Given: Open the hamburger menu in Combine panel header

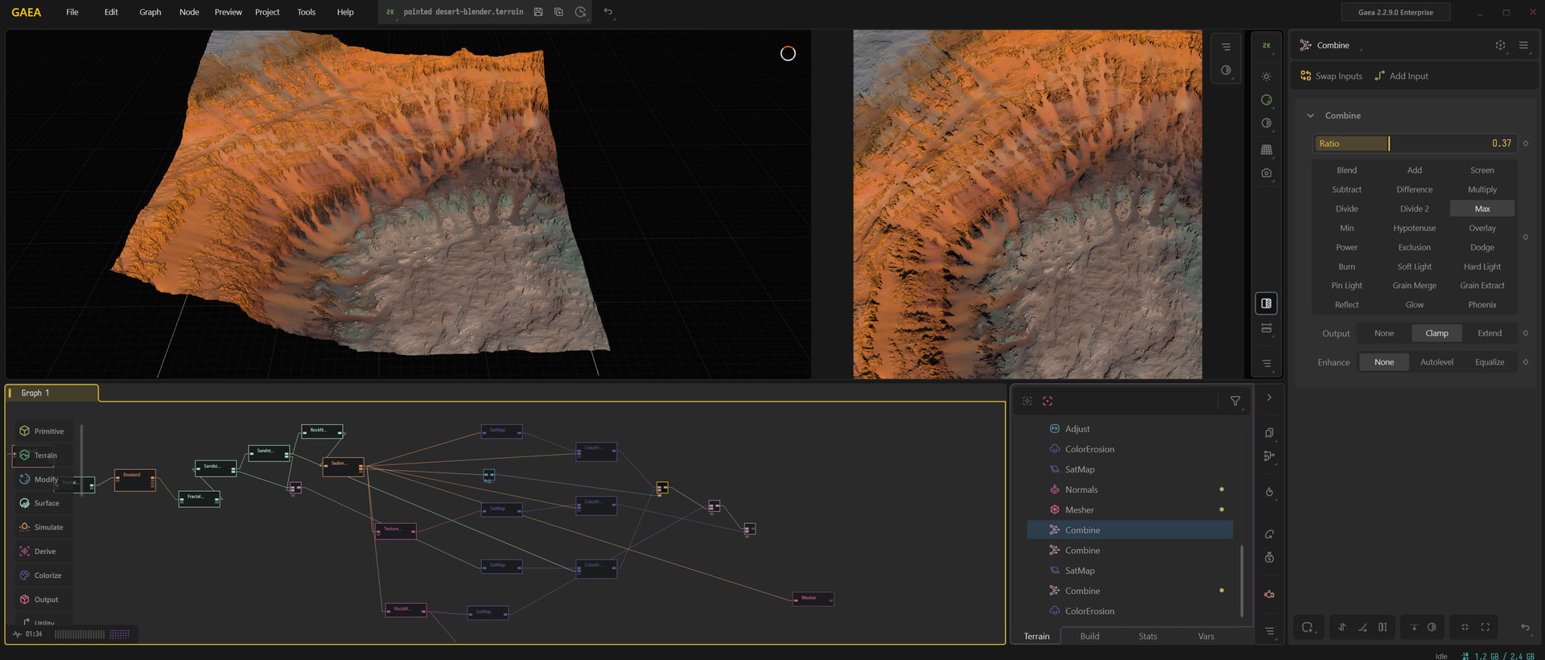Looking at the screenshot, I should (1523, 46).
